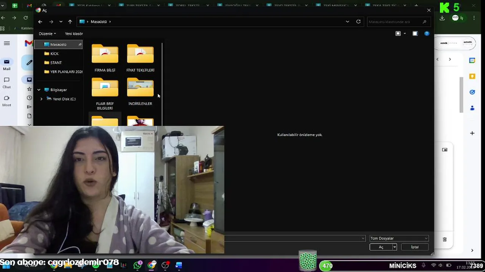Cancel with the İptal button
Screen dimensions: 485x272
click(415, 247)
